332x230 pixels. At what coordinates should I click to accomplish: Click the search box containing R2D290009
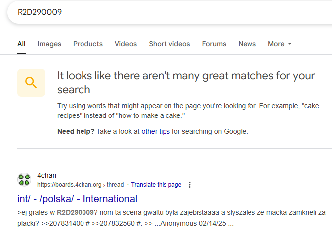point(169,12)
